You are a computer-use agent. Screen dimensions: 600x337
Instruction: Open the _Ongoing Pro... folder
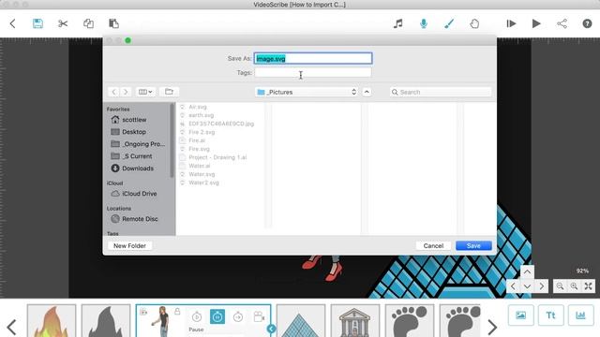(x=138, y=144)
